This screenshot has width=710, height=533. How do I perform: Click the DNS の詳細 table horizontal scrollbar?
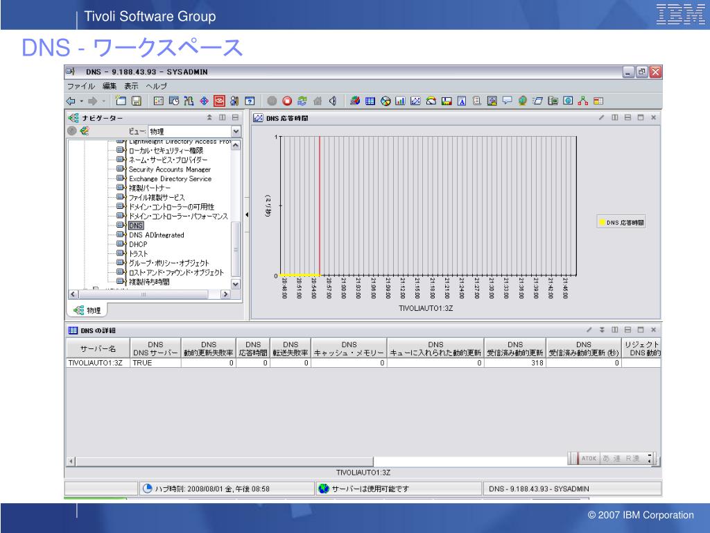[x=225, y=462]
